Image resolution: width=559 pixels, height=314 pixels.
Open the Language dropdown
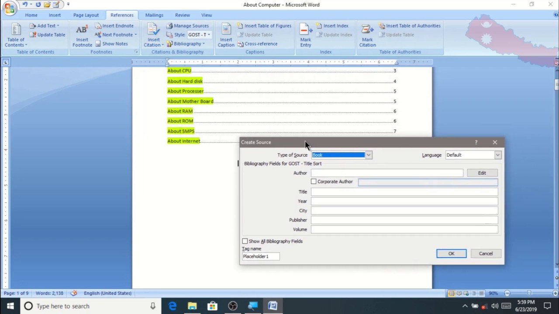(x=497, y=155)
